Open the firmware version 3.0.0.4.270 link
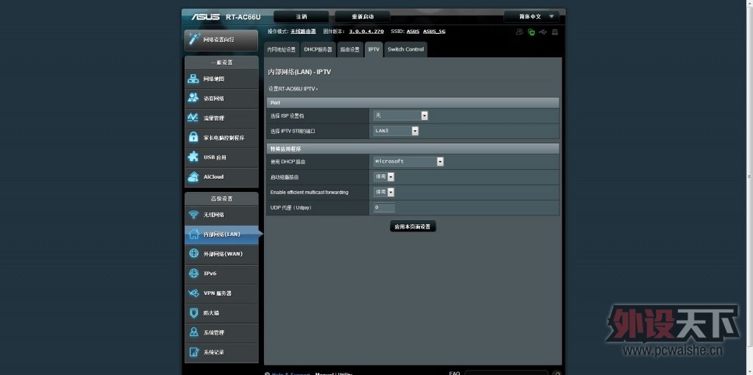 point(366,32)
